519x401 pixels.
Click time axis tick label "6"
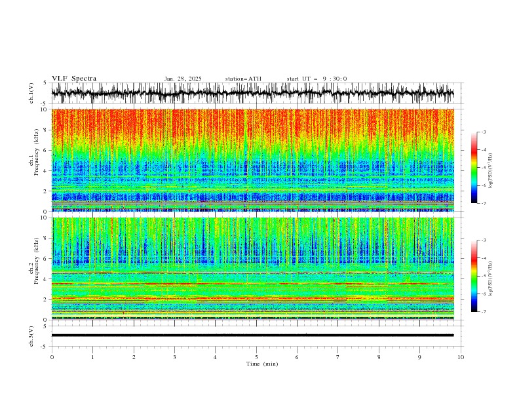297,357
